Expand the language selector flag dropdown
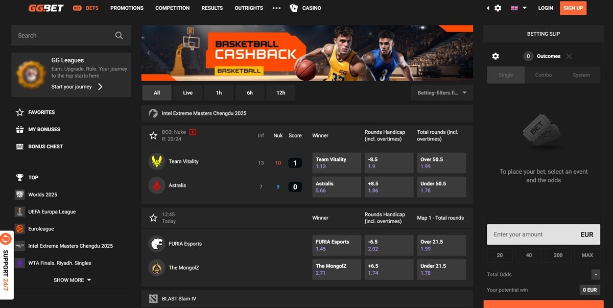The width and height of the screenshot is (613, 308). coord(518,8)
